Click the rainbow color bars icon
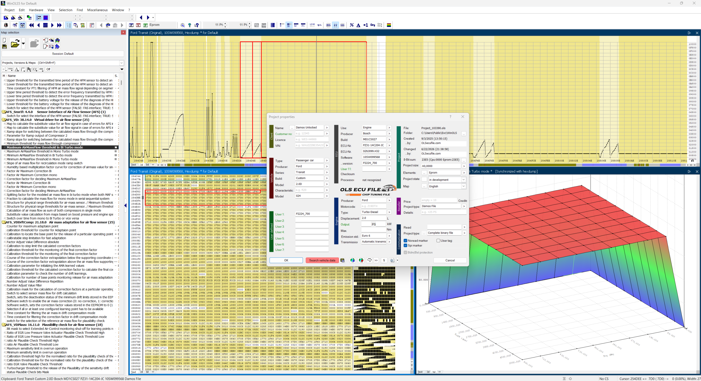This screenshot has height=381, width=701. (x=389, y=25)
